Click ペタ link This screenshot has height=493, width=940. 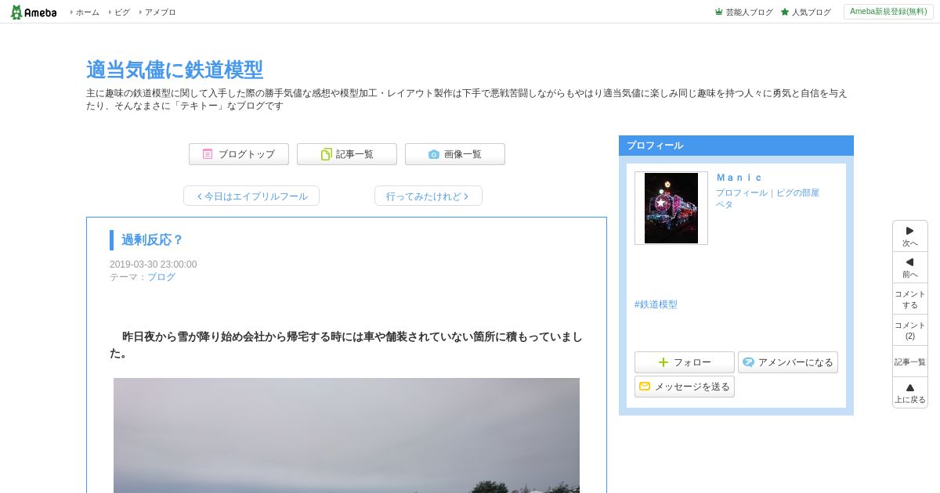coord(724,204)
